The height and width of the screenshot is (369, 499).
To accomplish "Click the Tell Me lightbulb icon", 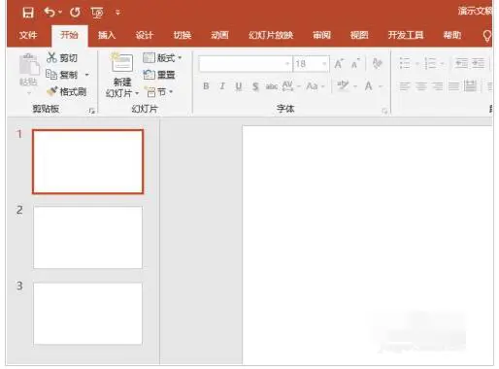I will [487, 36].
